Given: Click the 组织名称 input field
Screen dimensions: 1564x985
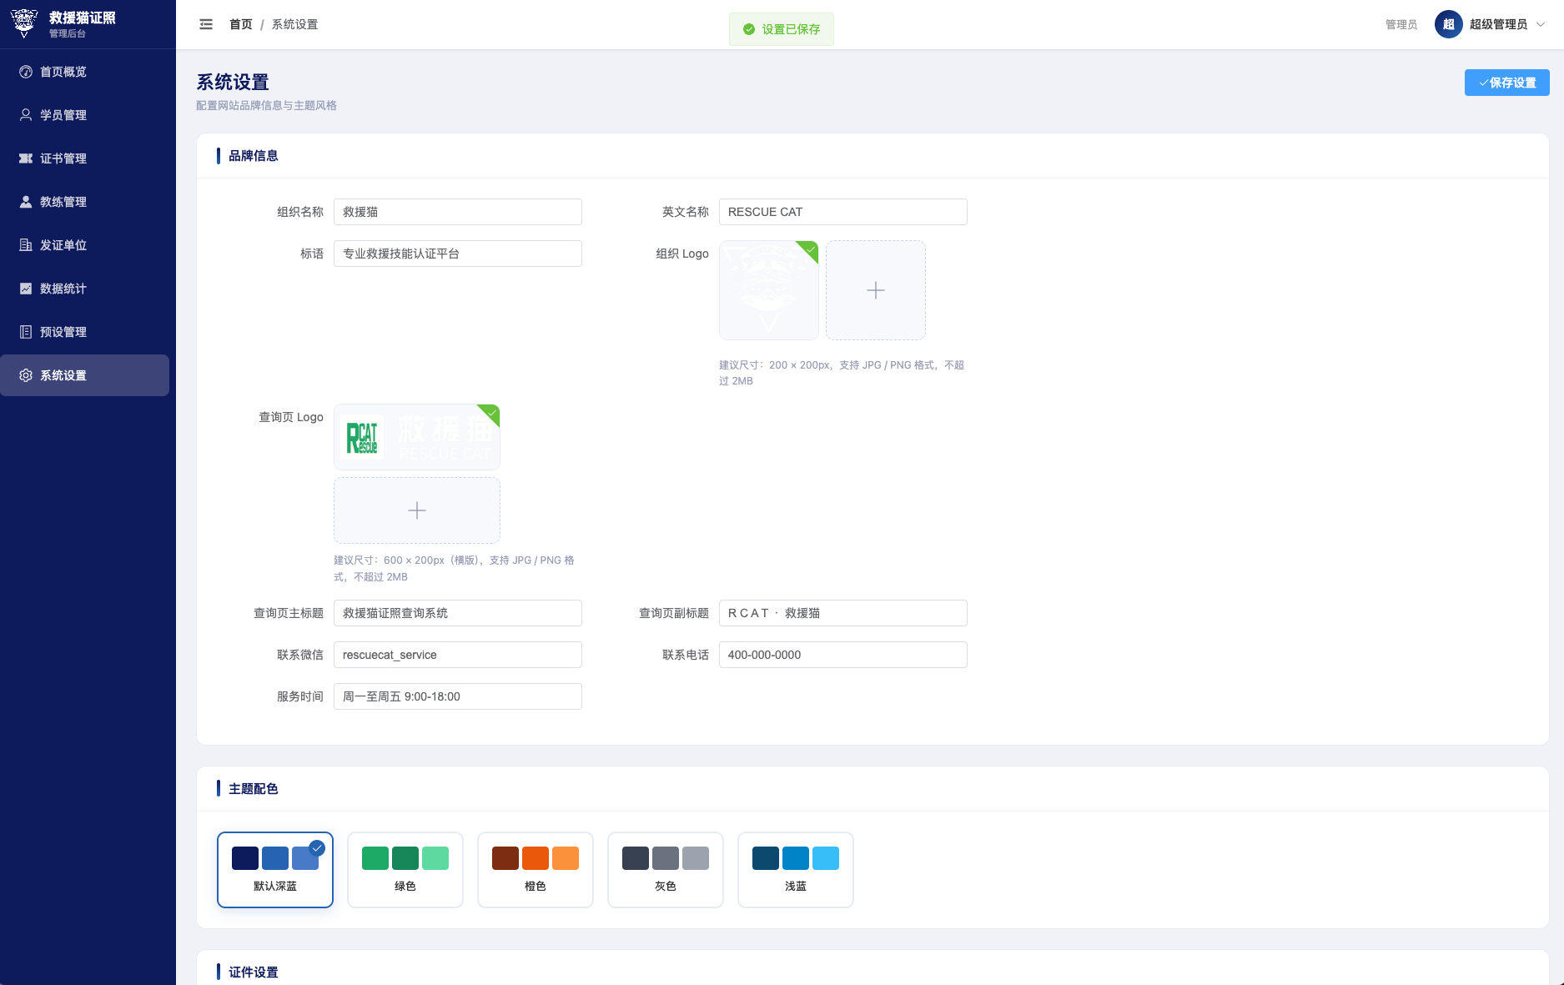Looking at the screenshot, I should (x=457, y=212).
